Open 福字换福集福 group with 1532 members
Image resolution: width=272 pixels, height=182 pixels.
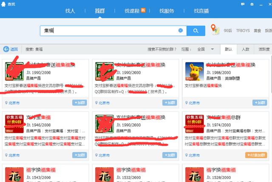(x=131, y=170)
